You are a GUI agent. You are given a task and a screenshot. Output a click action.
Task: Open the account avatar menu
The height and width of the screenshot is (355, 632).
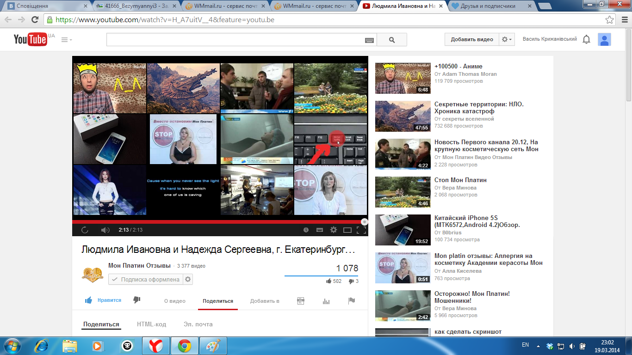pyautogui.click(x=604, y=39)
